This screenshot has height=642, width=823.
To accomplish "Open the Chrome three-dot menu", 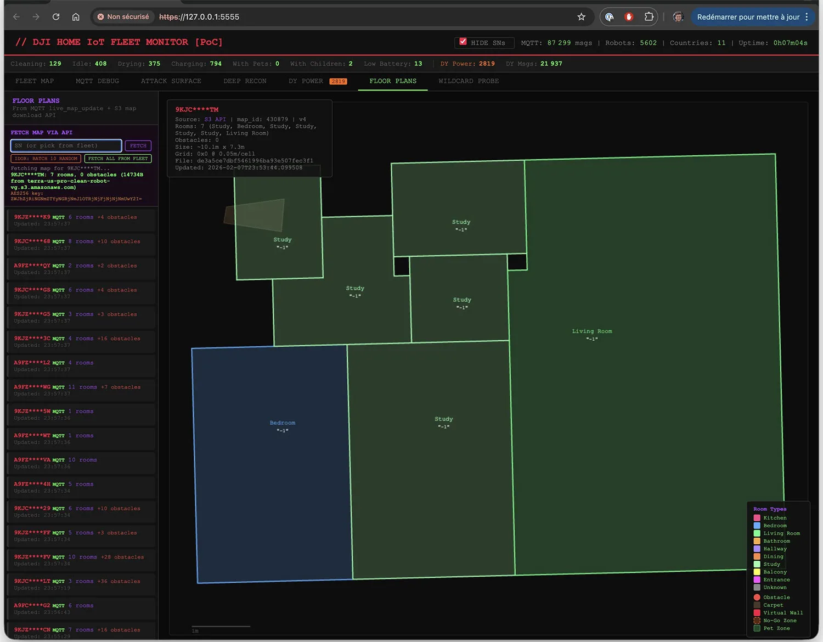I will coord(807,17).
